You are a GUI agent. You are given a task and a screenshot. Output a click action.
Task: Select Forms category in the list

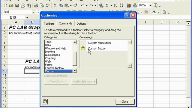[x=58, y=65]
